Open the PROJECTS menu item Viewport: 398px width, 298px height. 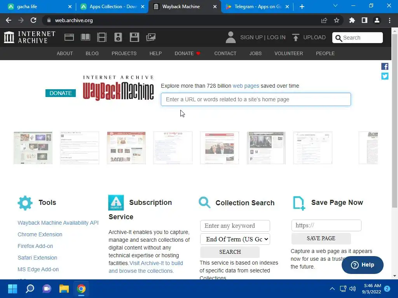[x=124, y=54]
